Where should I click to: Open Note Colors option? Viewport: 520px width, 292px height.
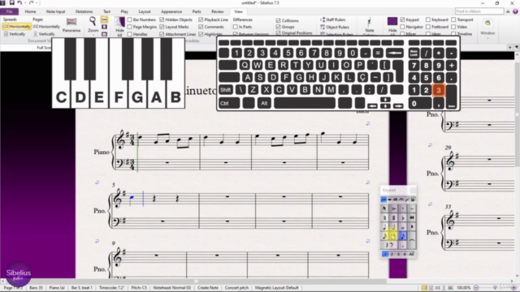(369, 26)
